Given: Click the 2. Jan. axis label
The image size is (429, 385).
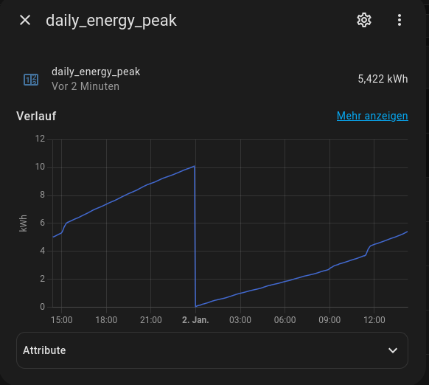Looking at the screenshot, I should 195,320.
